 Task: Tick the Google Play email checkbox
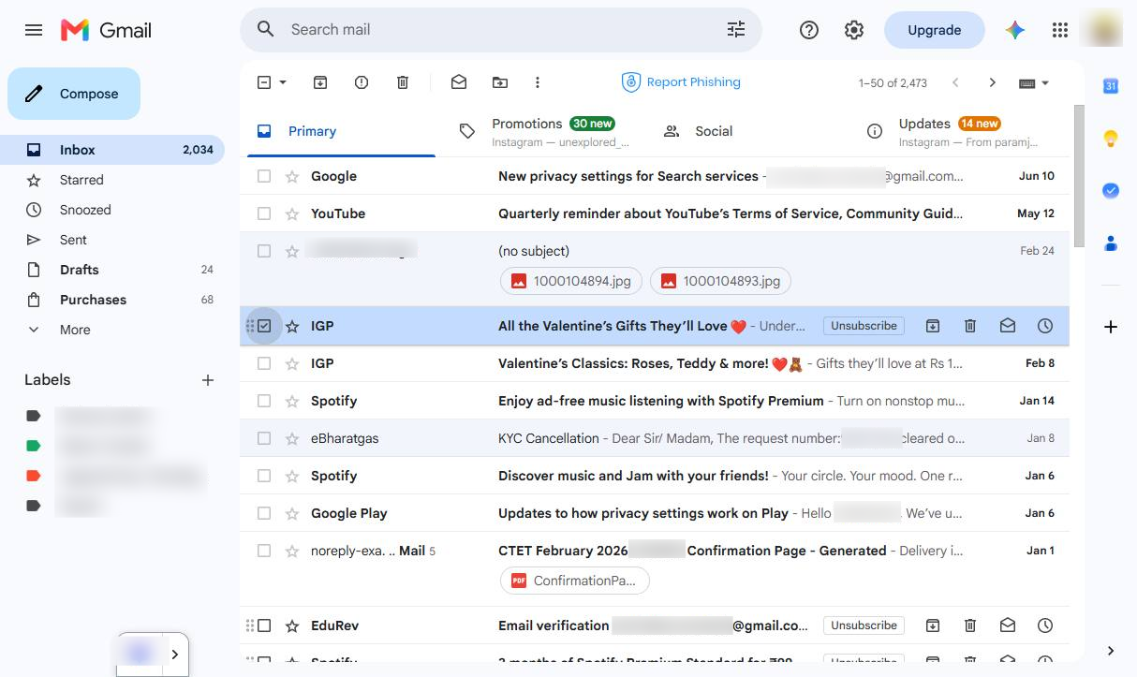tap(264, 513)
